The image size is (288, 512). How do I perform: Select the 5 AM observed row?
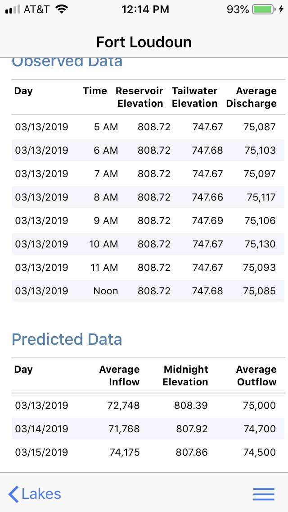(x=148, y=127)
